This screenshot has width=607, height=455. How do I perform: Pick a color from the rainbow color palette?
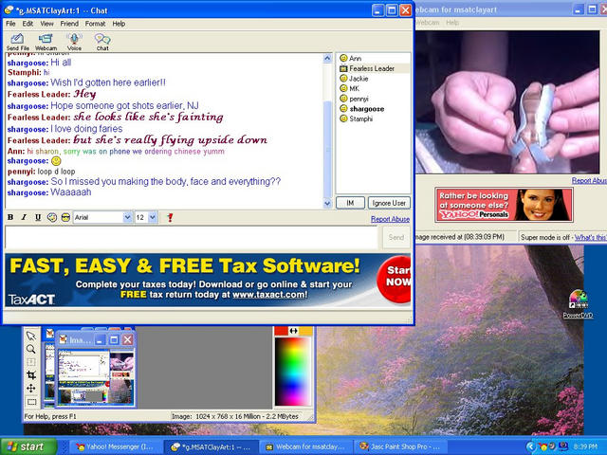coord(293,372)
